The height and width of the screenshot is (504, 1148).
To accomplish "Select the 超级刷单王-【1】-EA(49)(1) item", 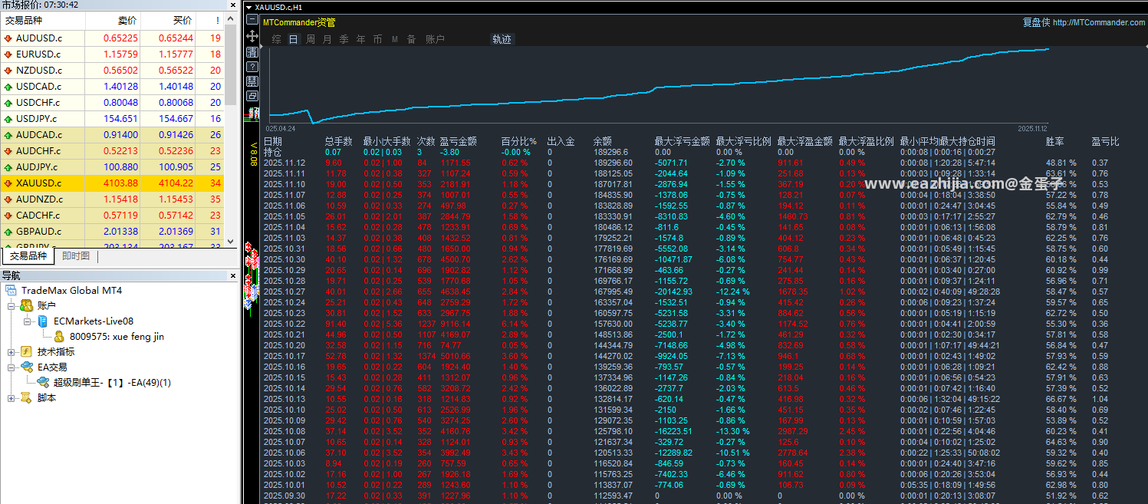I will 112,383.
